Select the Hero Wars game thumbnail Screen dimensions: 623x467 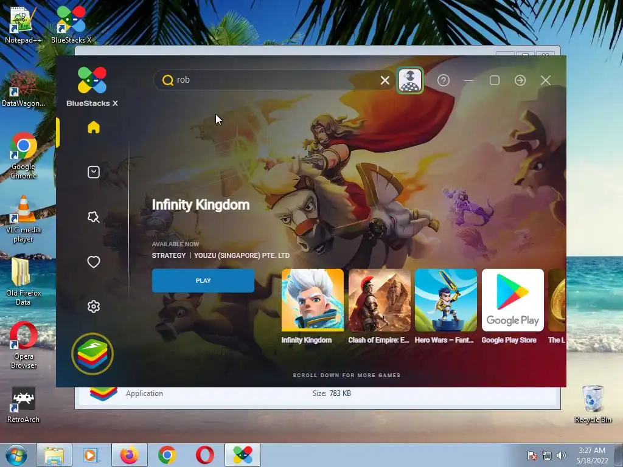[x=446, y=300]
